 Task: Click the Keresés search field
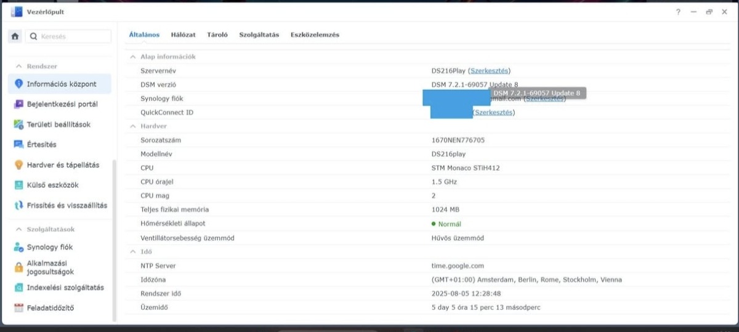(68, 36)
